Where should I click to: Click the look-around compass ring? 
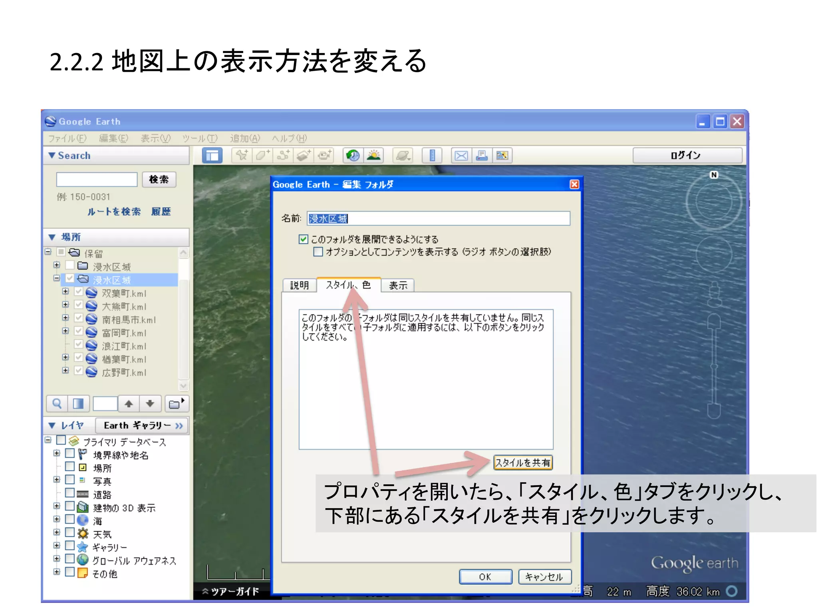coord(714,201)
